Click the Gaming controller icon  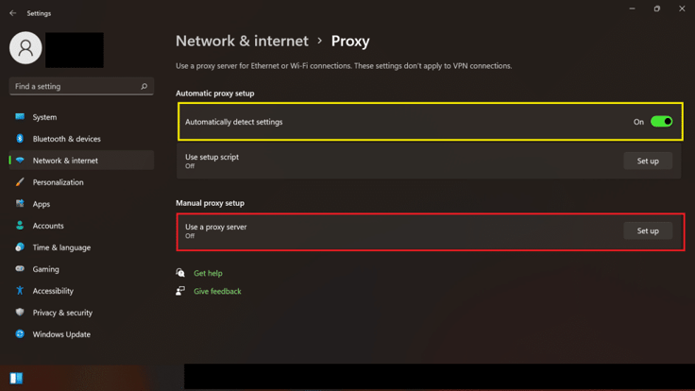click(x=20, y=269)
